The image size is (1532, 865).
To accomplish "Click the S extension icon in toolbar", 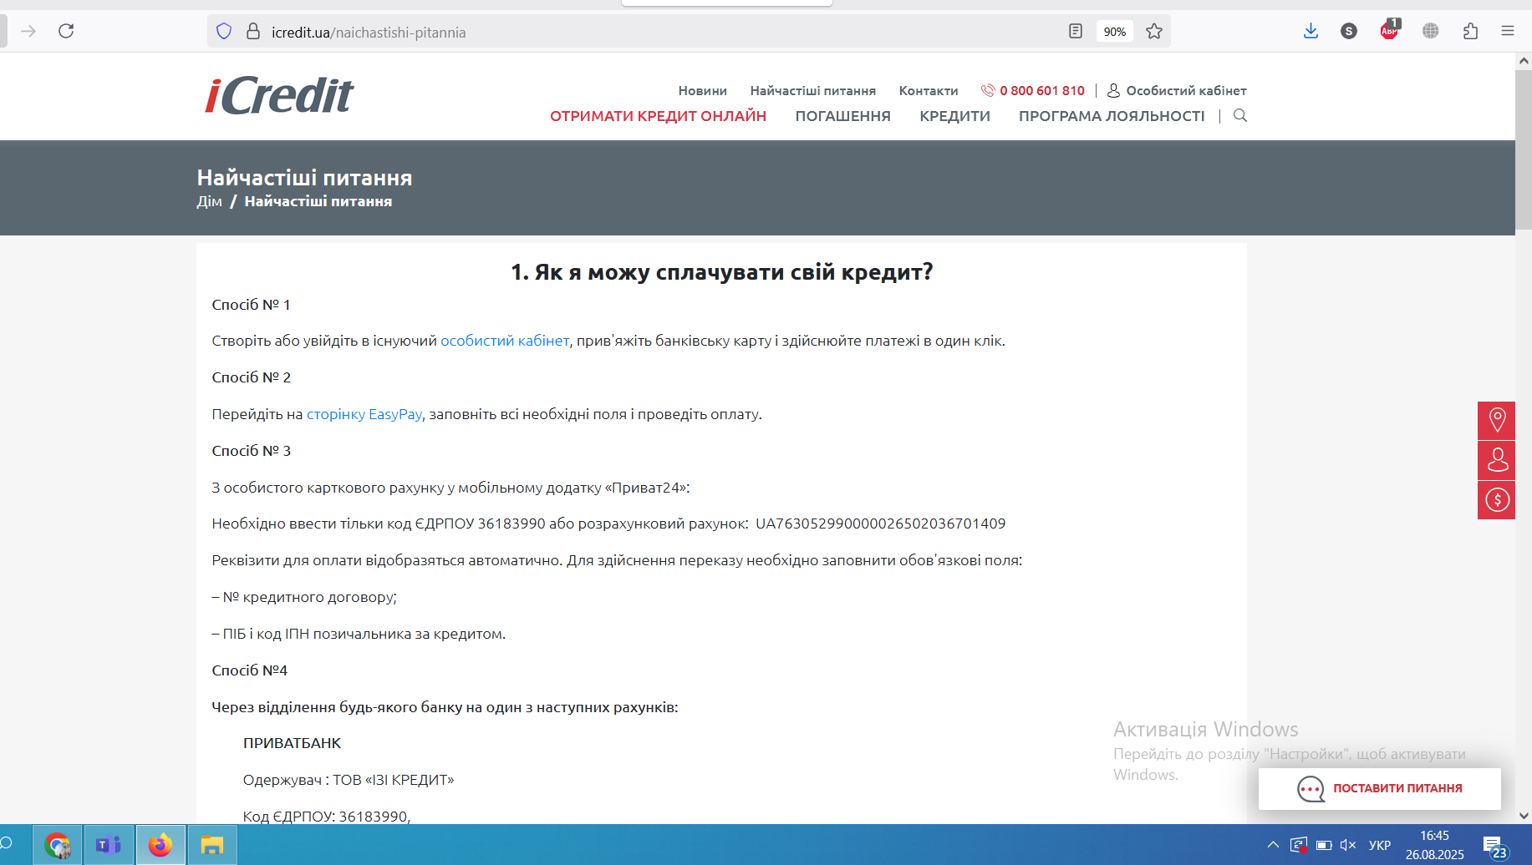I will (1349, 31).
